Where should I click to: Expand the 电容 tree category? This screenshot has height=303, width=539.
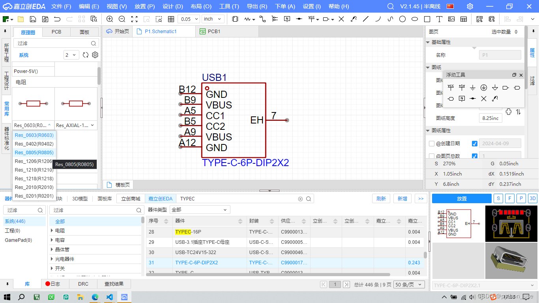tap(52, 240)
